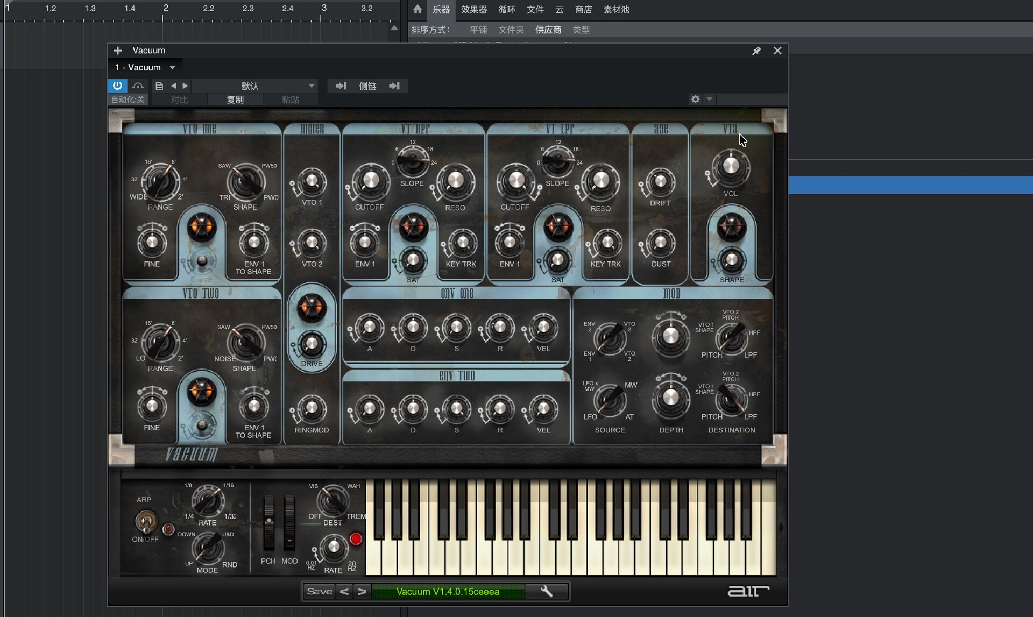
Task: Click the wrench icon in bottom bar
Action: pos(547,591)
